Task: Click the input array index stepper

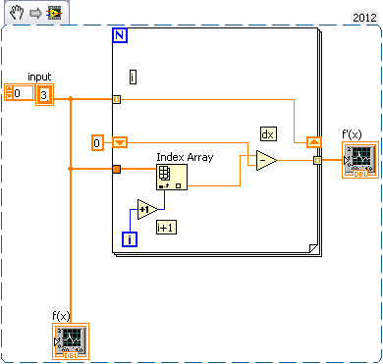Action: click(9, 92)
